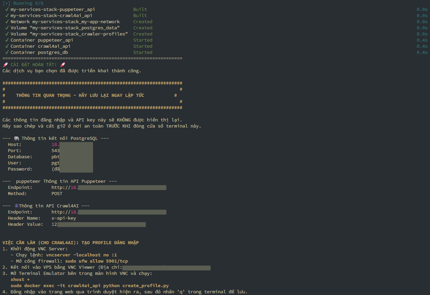The image size is (430, 295).
Task: Click the redacted Header Value API key
Action: pyautogui.click(x=98, y=224)
